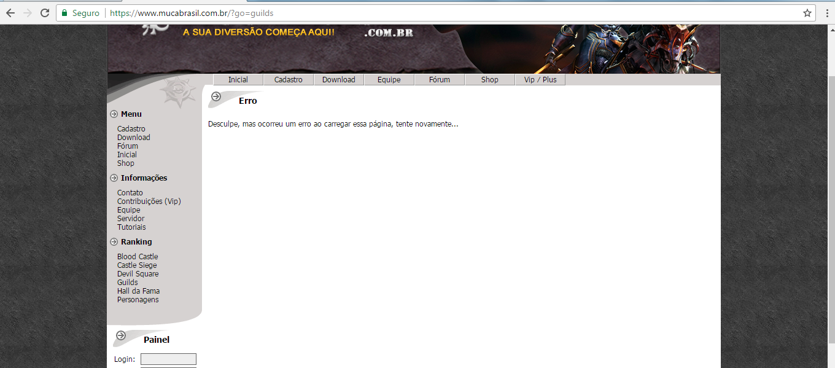Click the arrow icon beside Menu heading
The image size is (835, 368).
pos(114,114)
